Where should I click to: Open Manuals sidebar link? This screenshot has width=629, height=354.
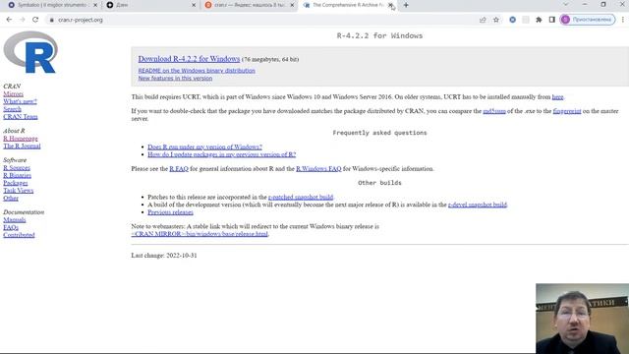pyautogui.click(x=15, y=220)
